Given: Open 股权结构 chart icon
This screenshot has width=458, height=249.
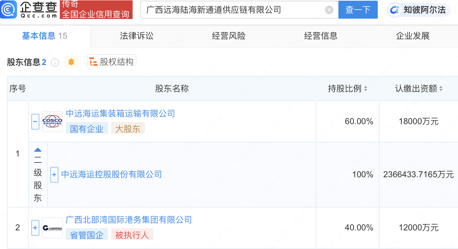Looking at the screenshot, I should click(x=94, y=62).
